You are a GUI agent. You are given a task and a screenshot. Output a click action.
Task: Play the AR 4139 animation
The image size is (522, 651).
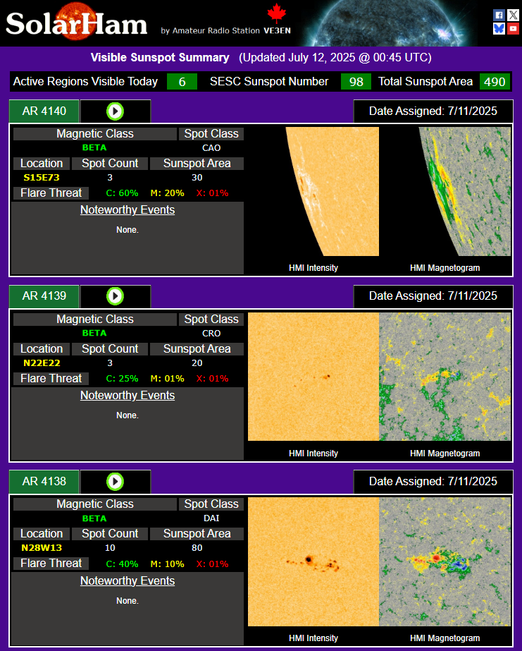115,296
